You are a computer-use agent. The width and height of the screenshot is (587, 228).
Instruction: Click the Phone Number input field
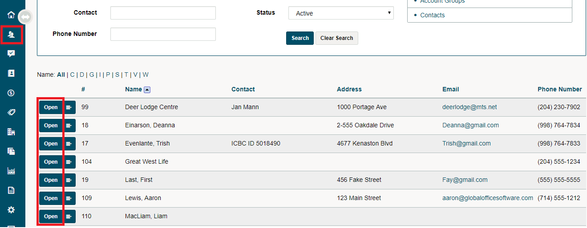[x=163, y=34]
